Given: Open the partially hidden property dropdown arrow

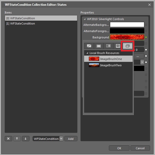Looking at the screenshot, I should tap(142, 62).
